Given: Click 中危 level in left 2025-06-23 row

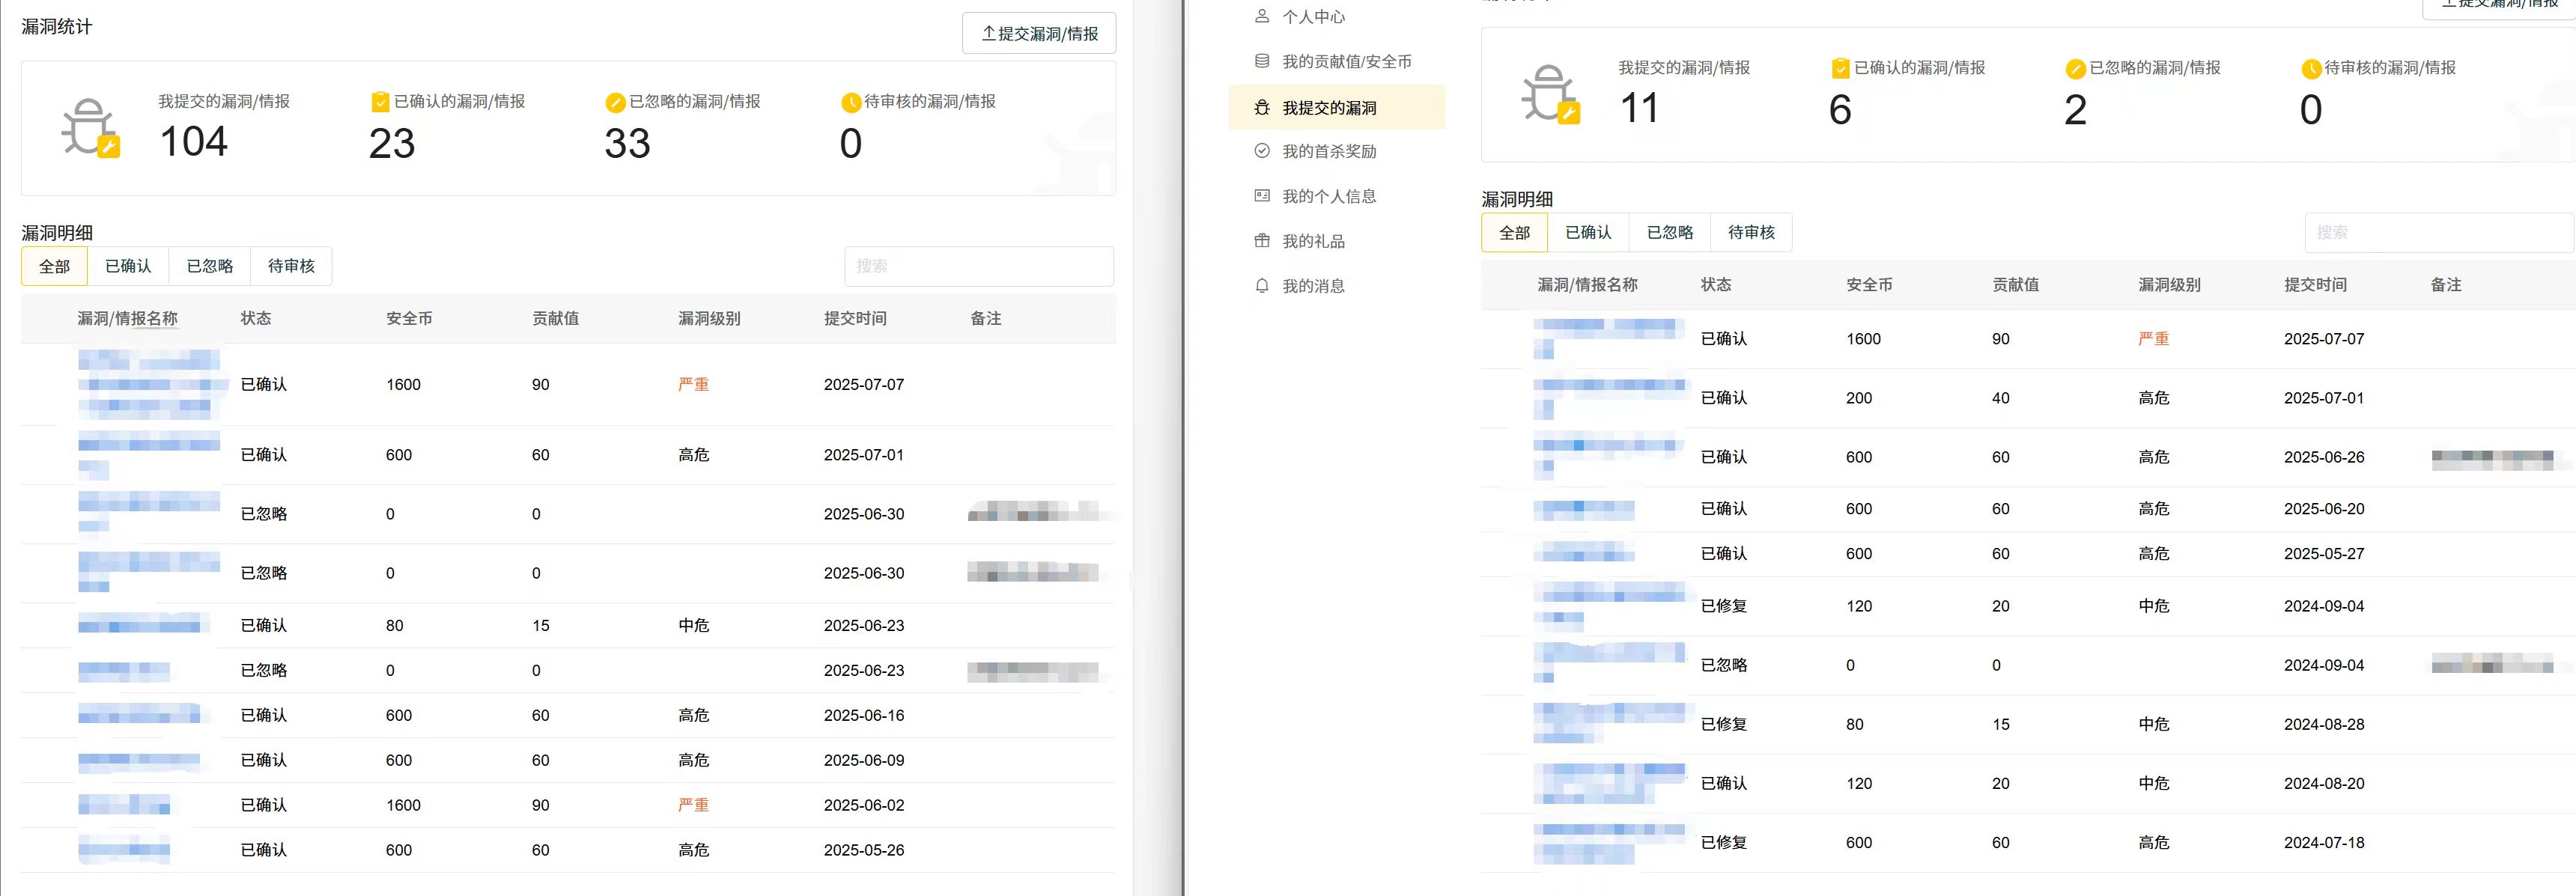Looking at the screenshot, I should 693,626.
